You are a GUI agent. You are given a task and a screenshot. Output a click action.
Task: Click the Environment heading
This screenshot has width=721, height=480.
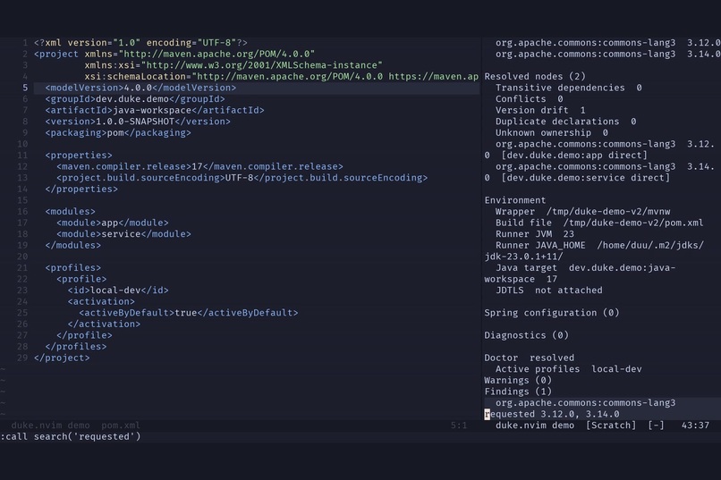[515, 200]
